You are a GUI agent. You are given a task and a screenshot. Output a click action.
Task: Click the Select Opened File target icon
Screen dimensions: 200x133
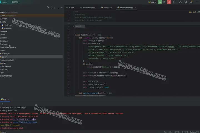point(48,7)
